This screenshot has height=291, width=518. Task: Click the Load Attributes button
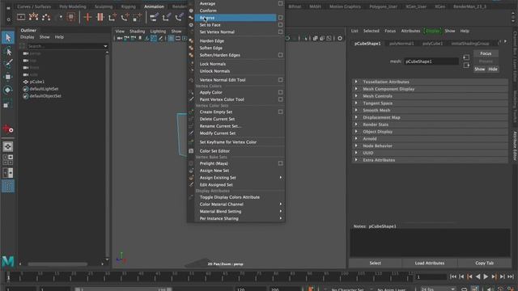tap(430, 264)
